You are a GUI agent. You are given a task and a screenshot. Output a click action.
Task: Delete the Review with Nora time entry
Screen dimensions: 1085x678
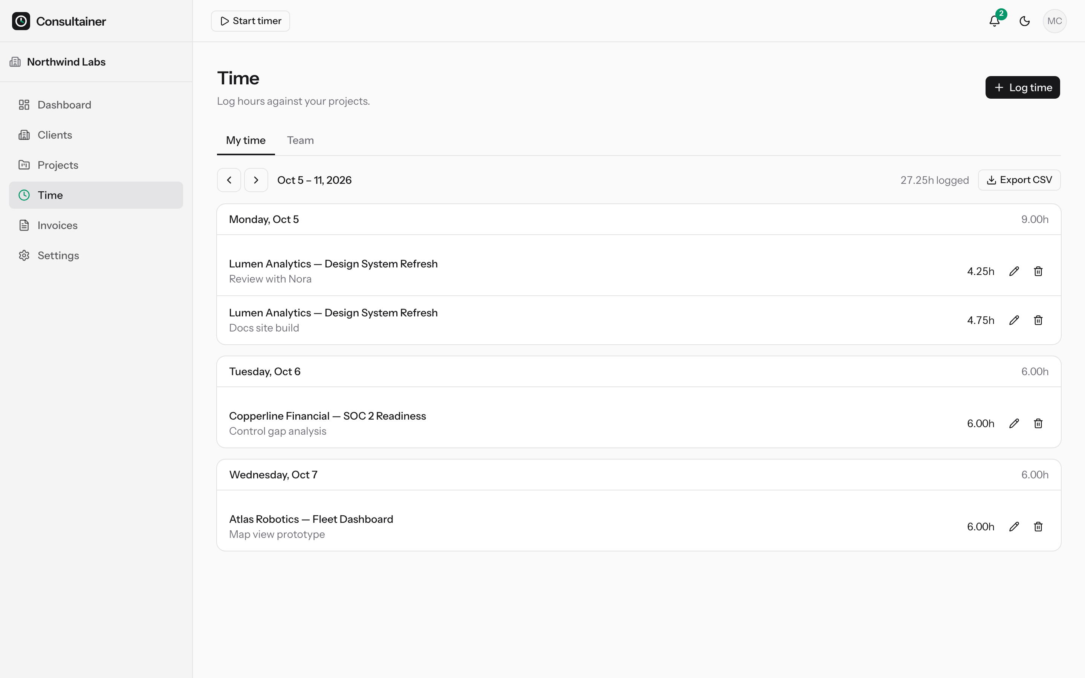tap(1038, 271)
